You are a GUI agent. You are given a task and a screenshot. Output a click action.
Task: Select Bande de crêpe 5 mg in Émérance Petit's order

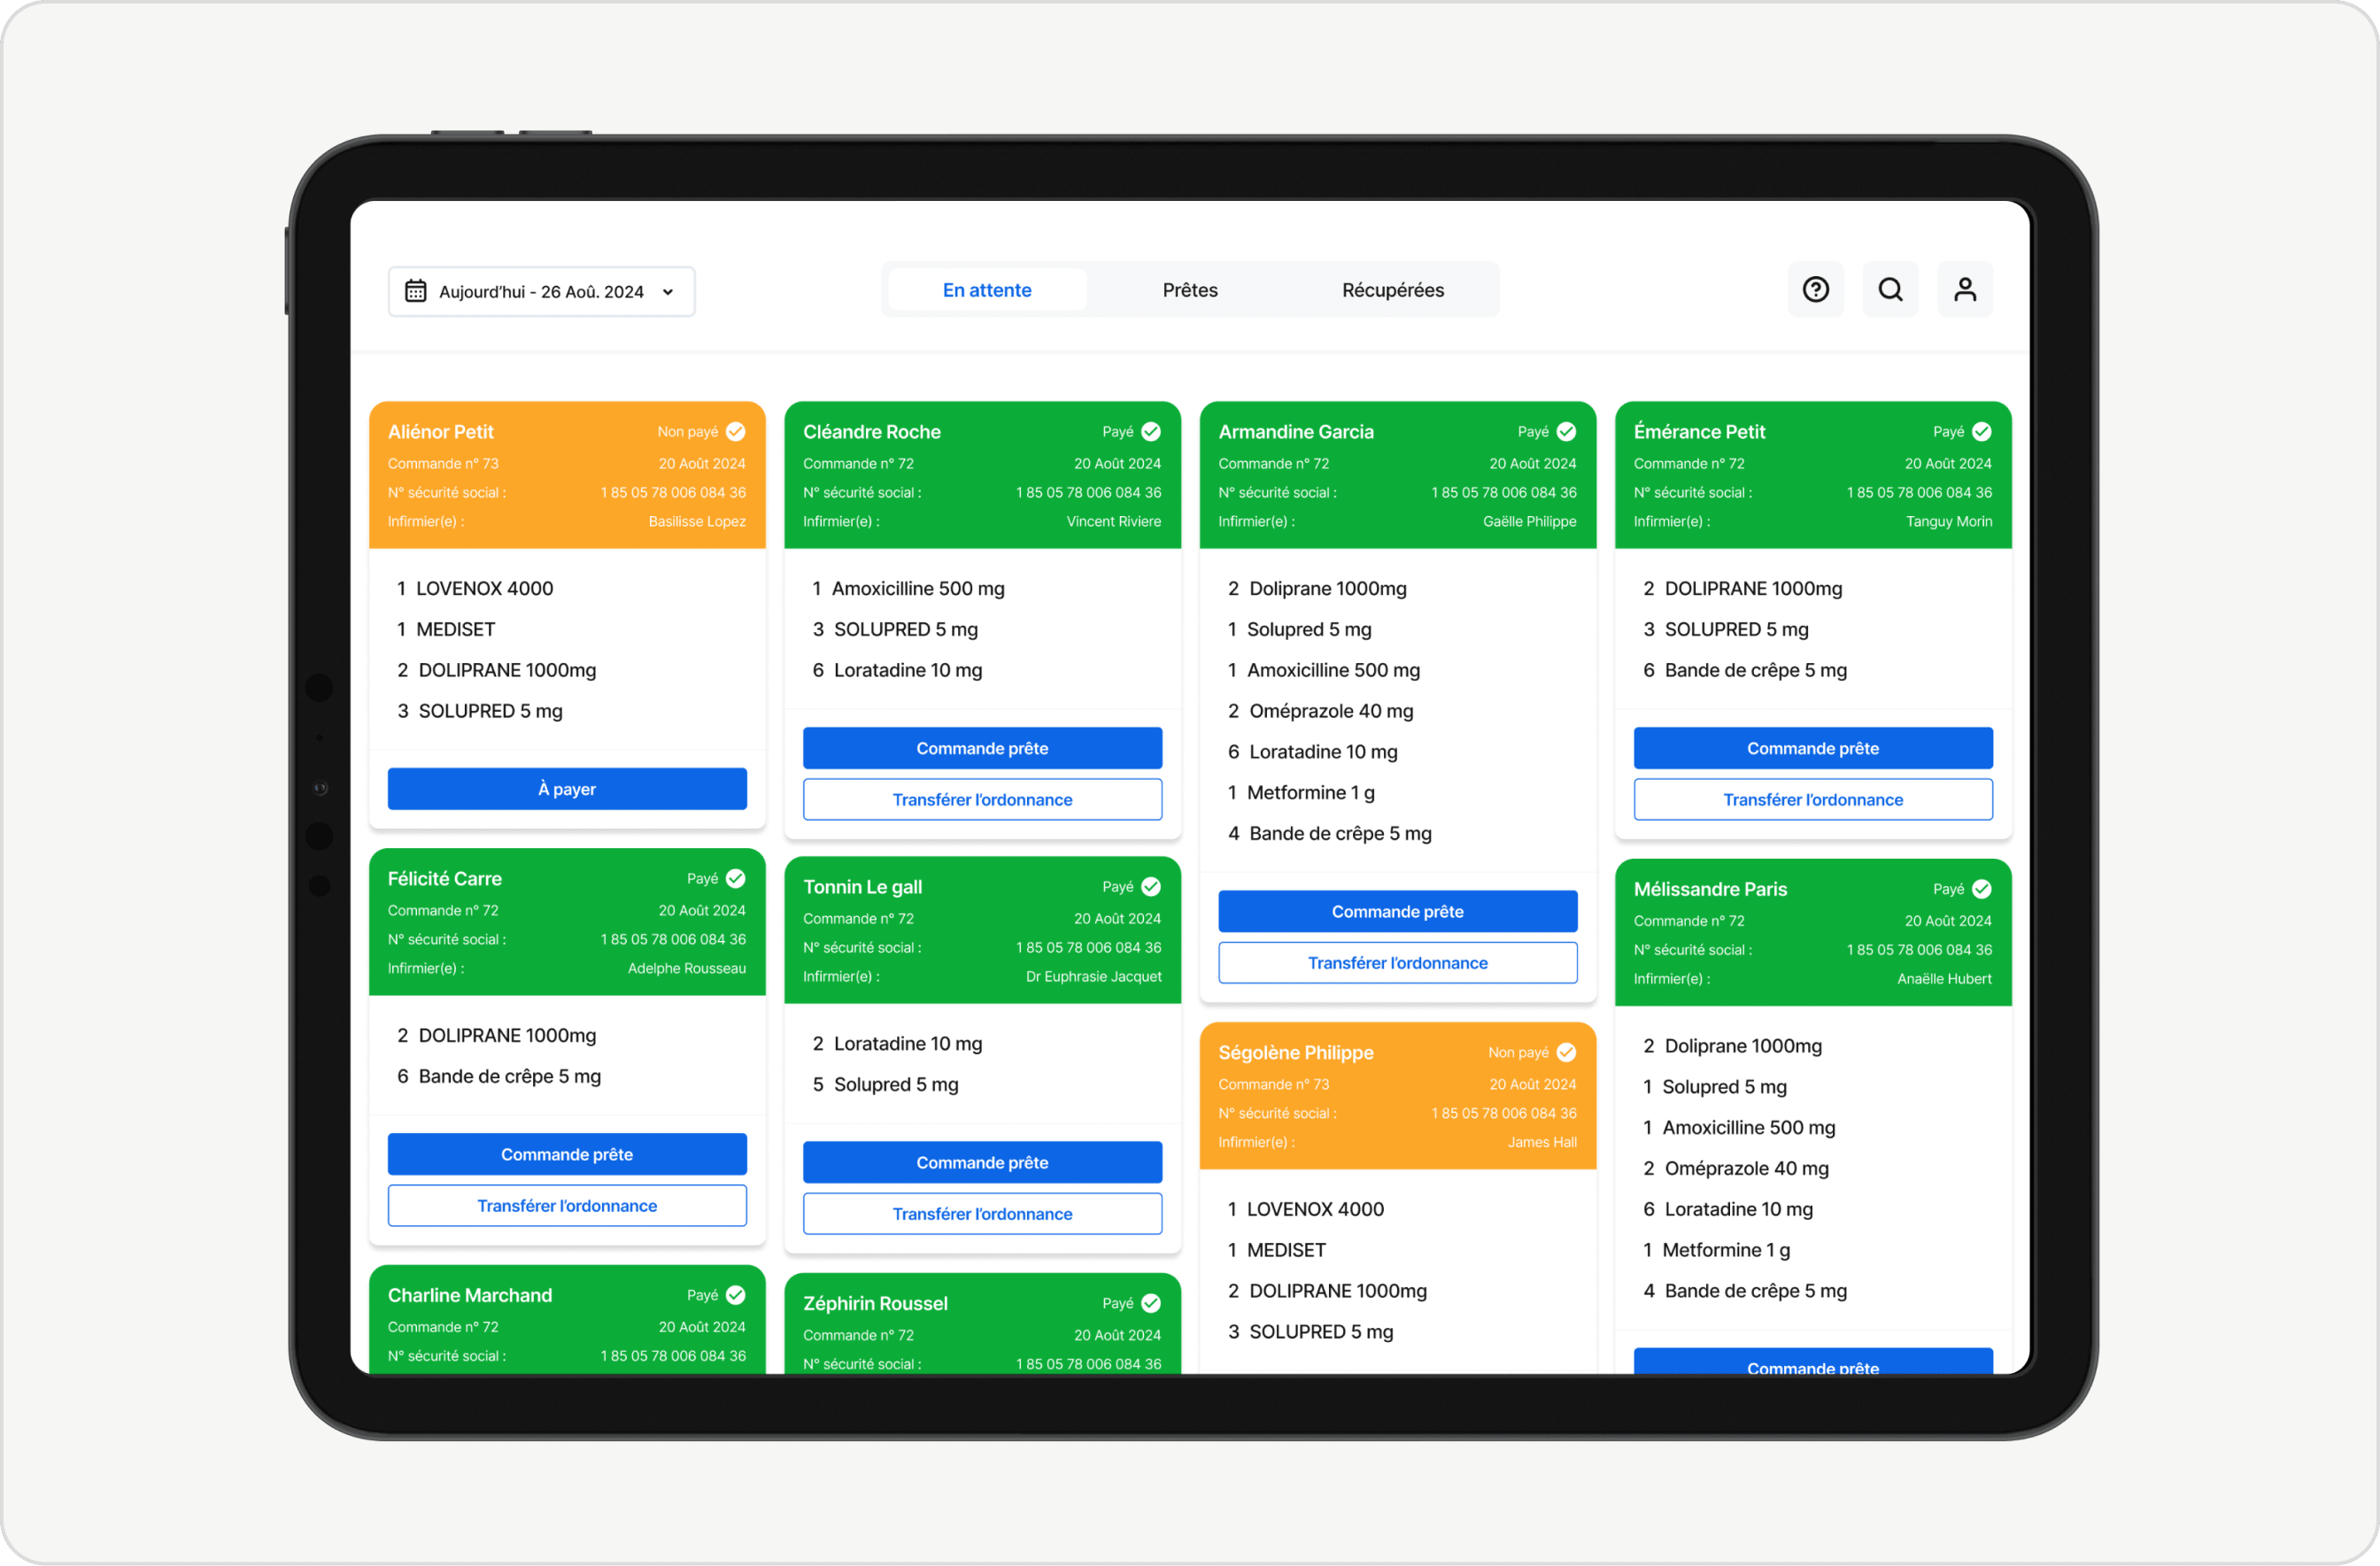point(1755,670)
